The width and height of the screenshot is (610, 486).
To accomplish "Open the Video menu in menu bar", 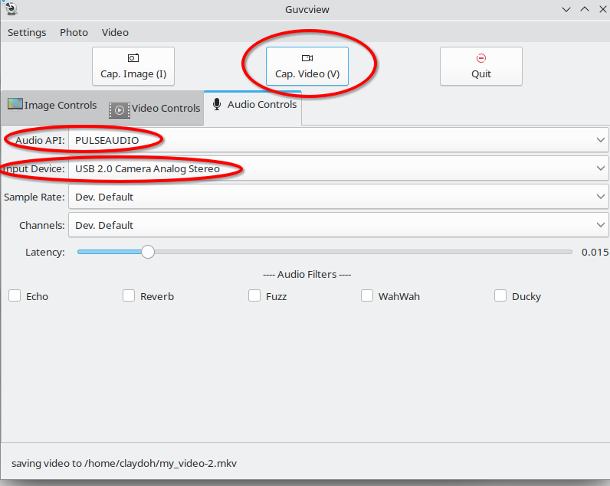I will (115, 33).
